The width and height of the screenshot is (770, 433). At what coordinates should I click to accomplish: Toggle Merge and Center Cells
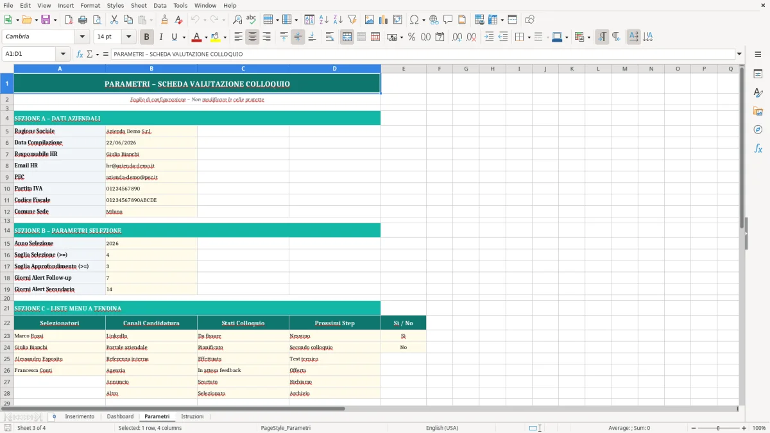point(347,37)
